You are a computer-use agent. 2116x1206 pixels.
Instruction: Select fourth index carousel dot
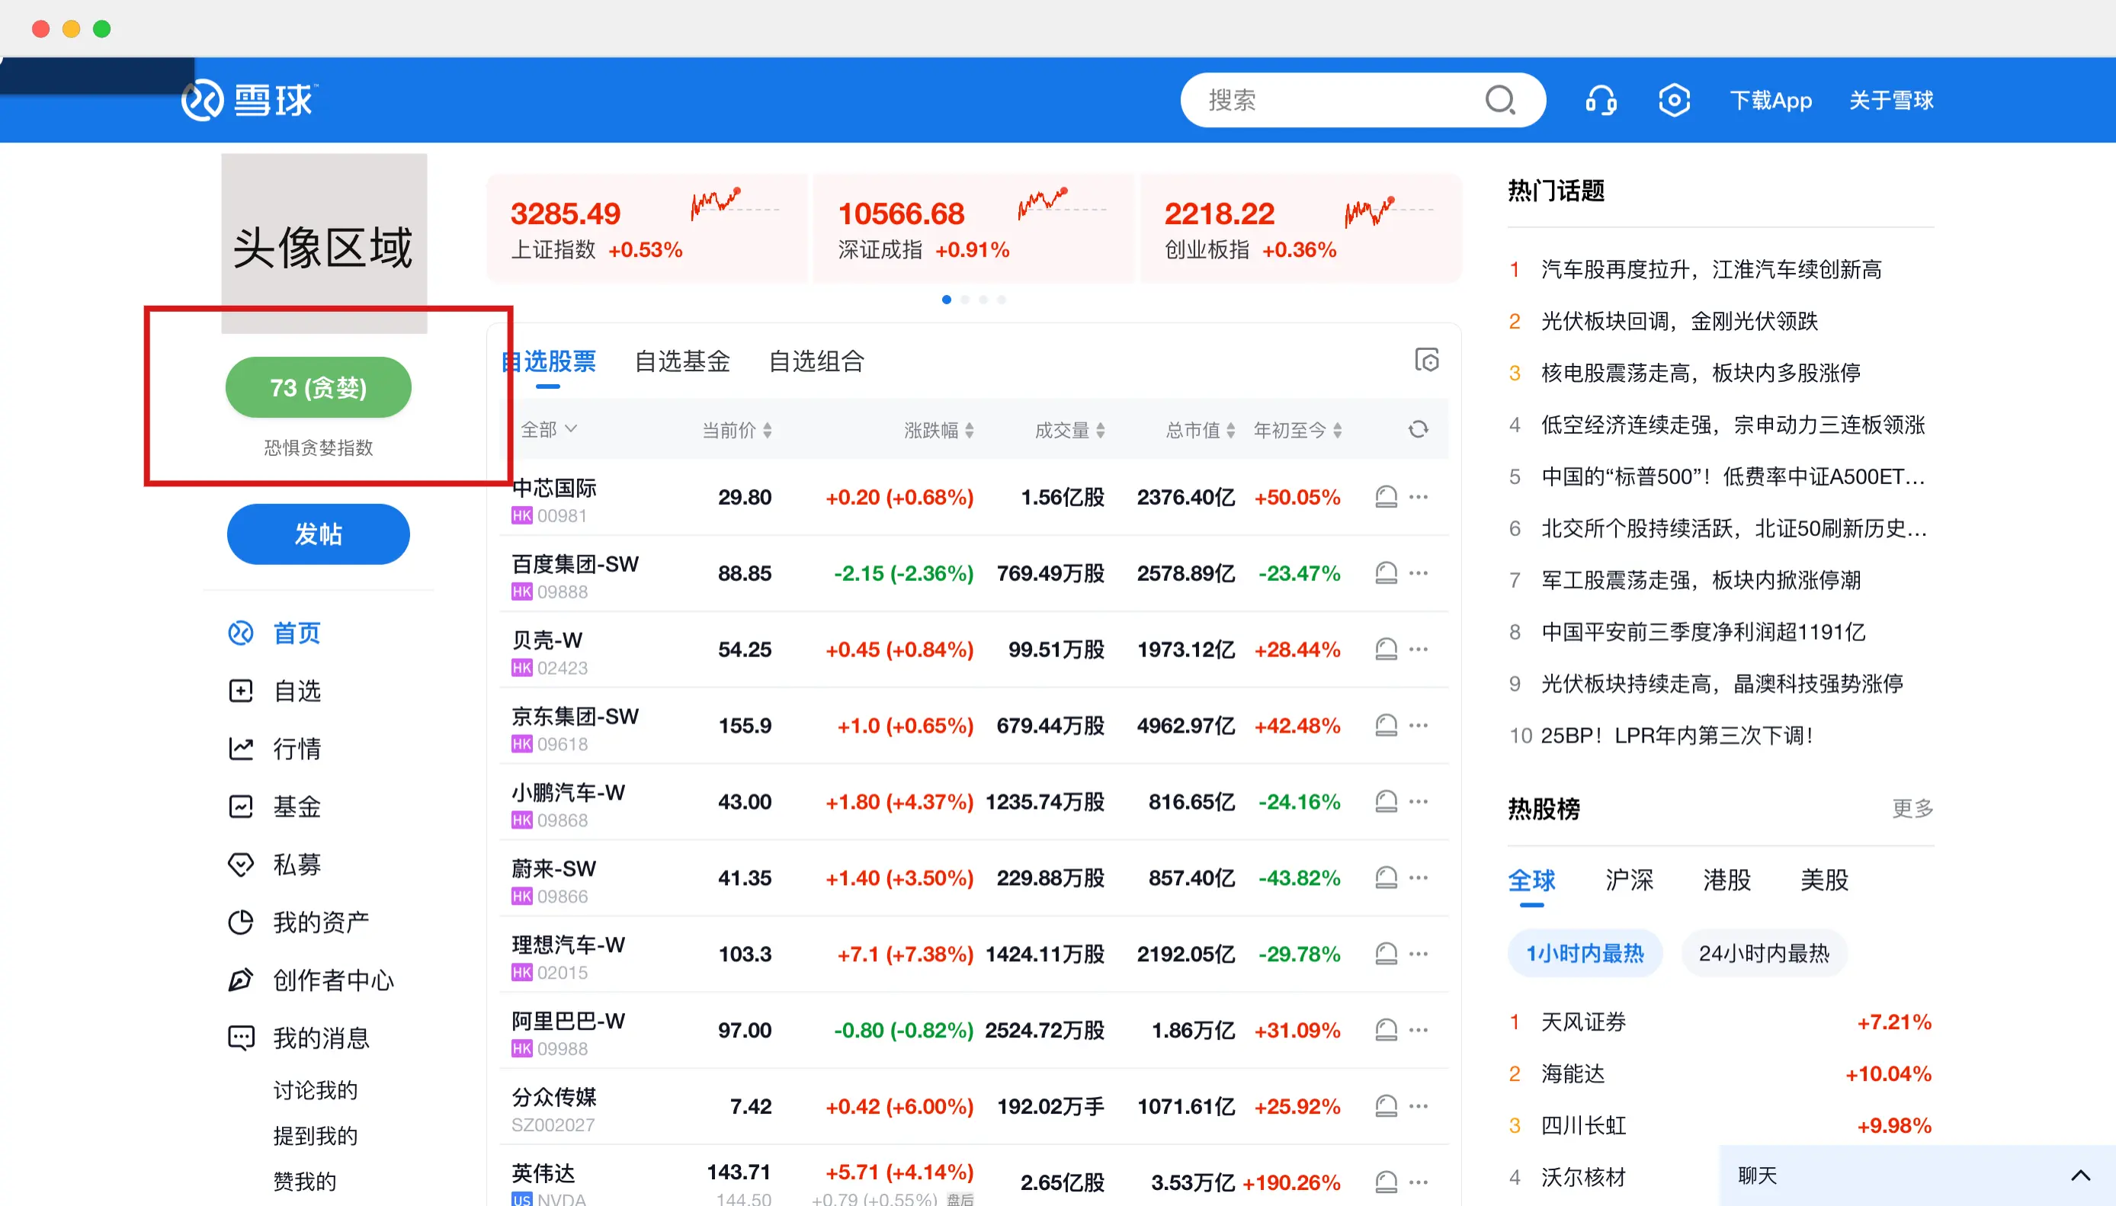pos(1002,300)
